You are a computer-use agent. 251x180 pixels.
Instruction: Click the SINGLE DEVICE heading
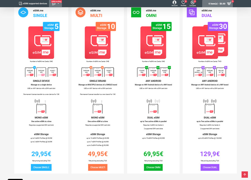41,81
